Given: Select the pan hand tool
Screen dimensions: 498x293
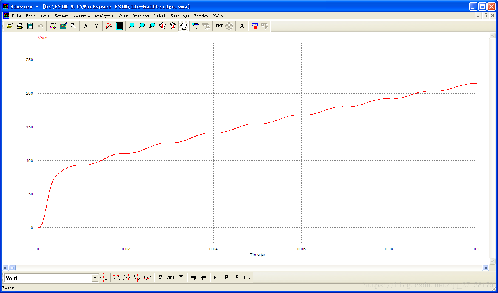Looking at the screenshot, I should pyautogui.click(x=183, y=26).
